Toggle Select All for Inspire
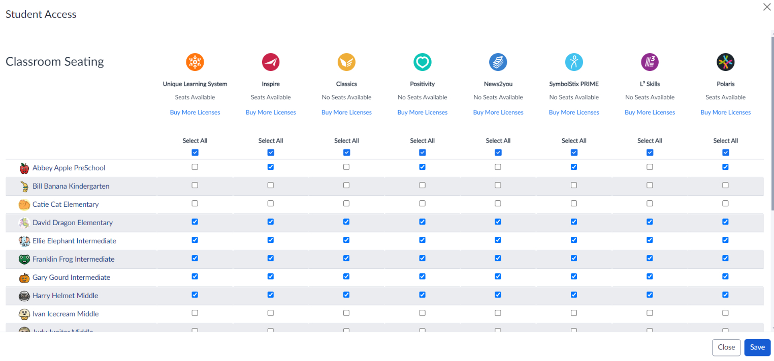This screenshot has height=361, width=774. 271,153
